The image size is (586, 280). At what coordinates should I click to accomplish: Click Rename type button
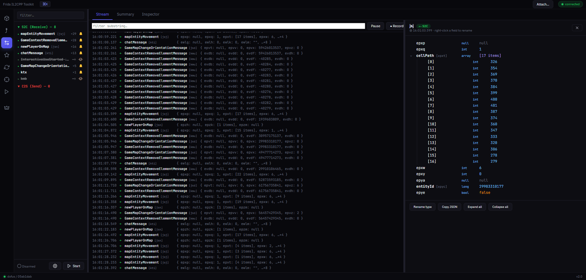[x=422, y=207]
